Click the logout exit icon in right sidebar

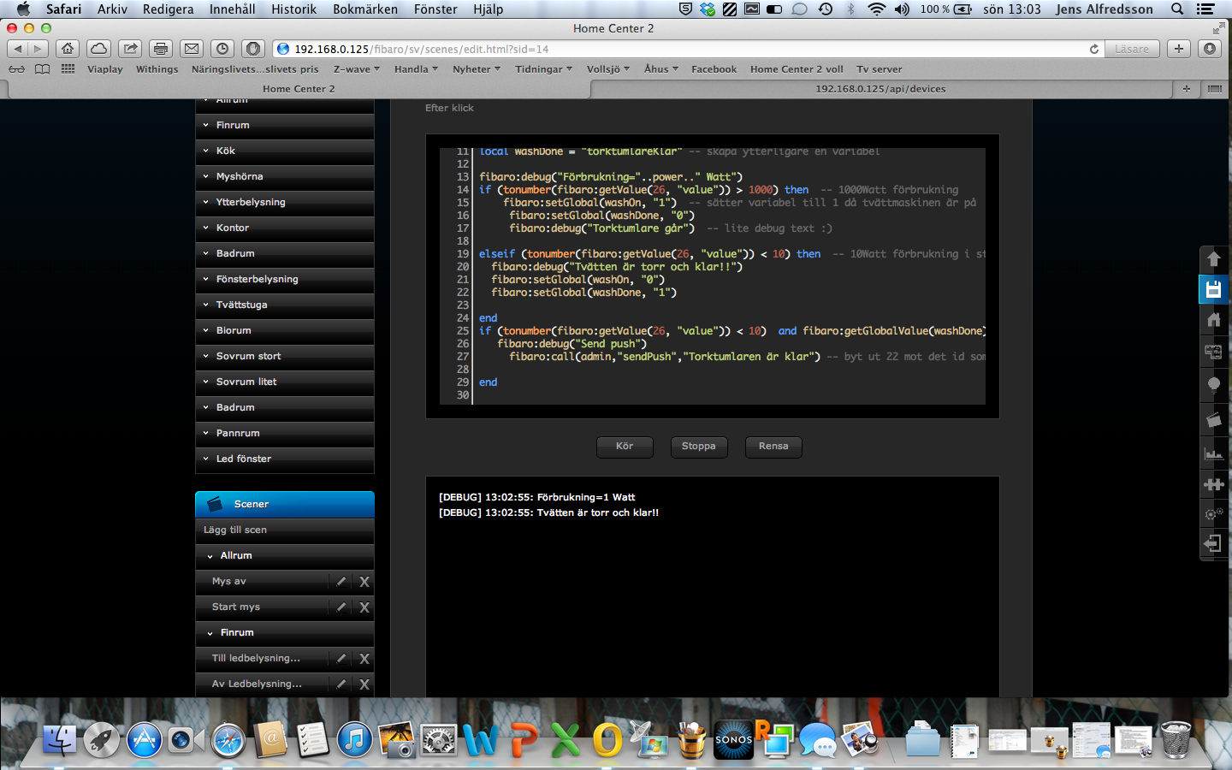(1213, 543)
